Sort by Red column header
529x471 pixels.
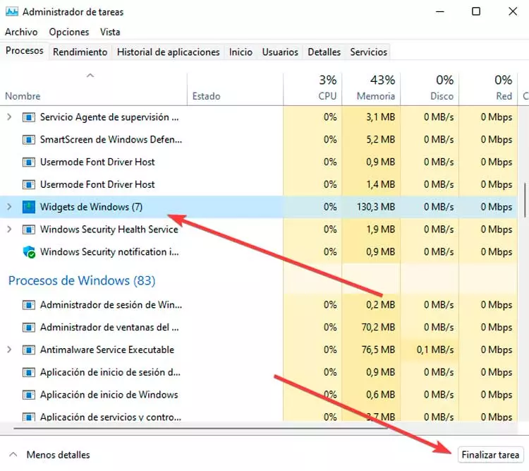(x=488, y=88)
